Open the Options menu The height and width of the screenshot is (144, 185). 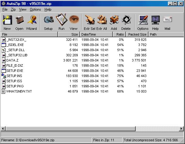pyautogui.click(x=35, y=9)
